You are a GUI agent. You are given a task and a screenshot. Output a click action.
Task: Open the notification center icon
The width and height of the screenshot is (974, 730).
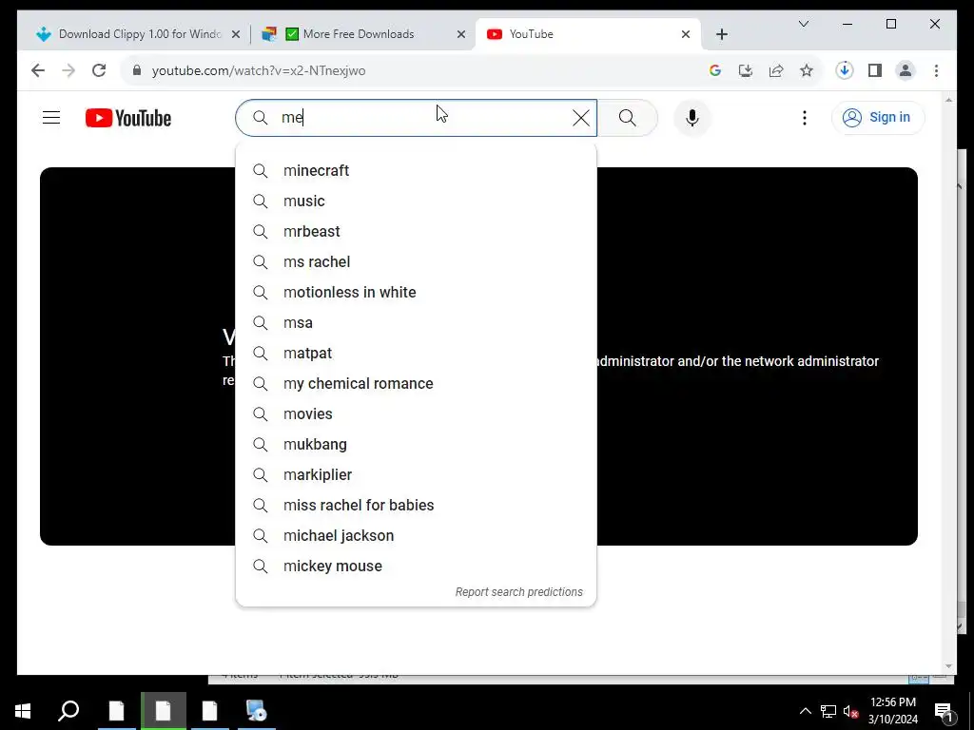click(944, 711)
